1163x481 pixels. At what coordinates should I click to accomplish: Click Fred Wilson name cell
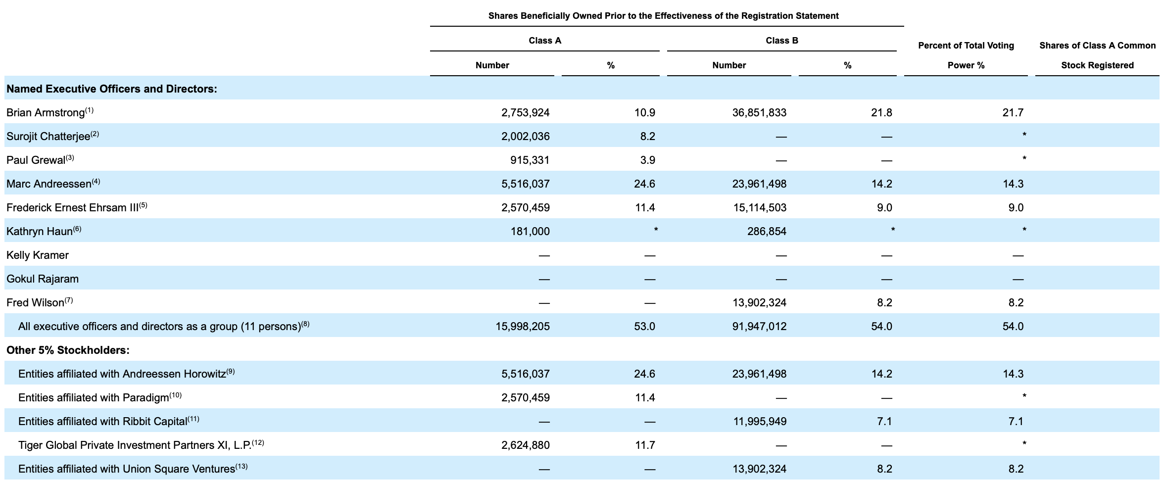[35, 302]
